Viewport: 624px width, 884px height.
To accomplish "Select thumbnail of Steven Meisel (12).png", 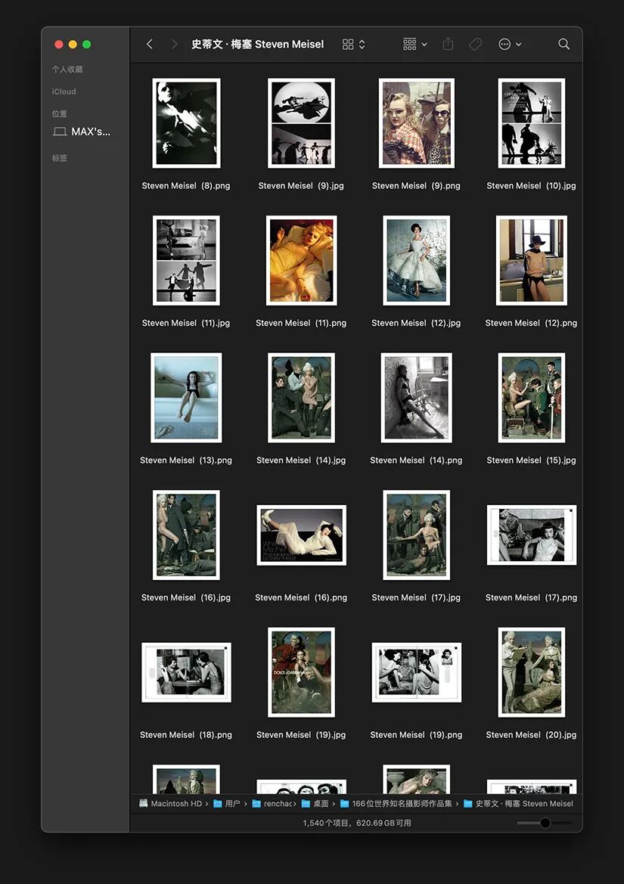I will click(531, 260).
